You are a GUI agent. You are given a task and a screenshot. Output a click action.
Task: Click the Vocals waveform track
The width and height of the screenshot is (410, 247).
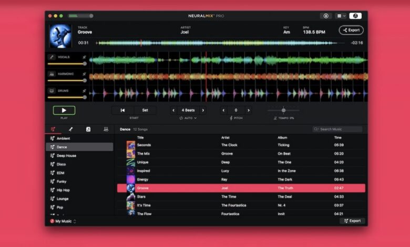[228, 60]
